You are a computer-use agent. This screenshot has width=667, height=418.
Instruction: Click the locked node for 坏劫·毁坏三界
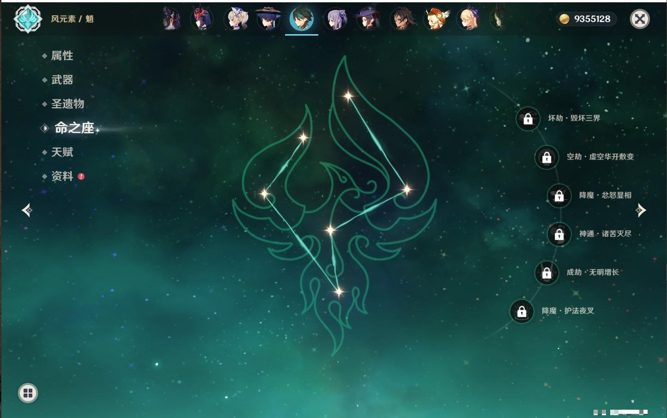point(528,119)
